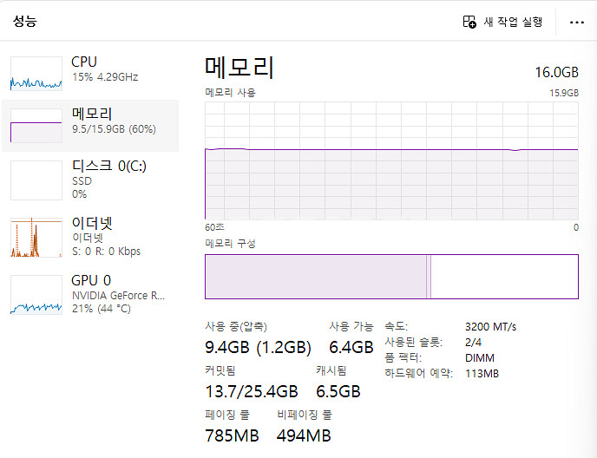Click the 9.4GB (1.2GB) in-use value
The image size is (597, 458).
pos(258,347)
